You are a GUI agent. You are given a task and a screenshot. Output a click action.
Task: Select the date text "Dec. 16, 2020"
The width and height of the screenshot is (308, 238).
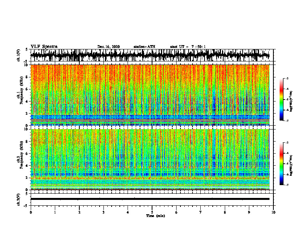tap(108, 47)
